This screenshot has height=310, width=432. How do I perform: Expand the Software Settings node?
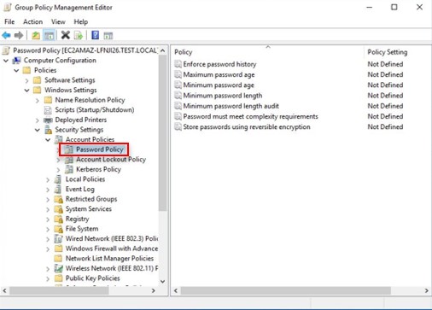[x=26, y=80]
